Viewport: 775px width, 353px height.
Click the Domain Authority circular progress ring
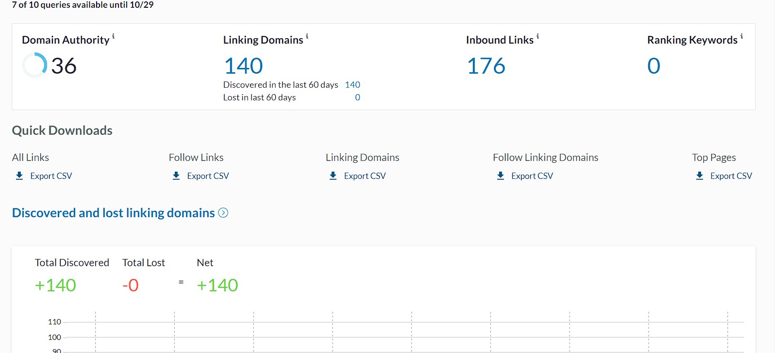click(34, 65)
